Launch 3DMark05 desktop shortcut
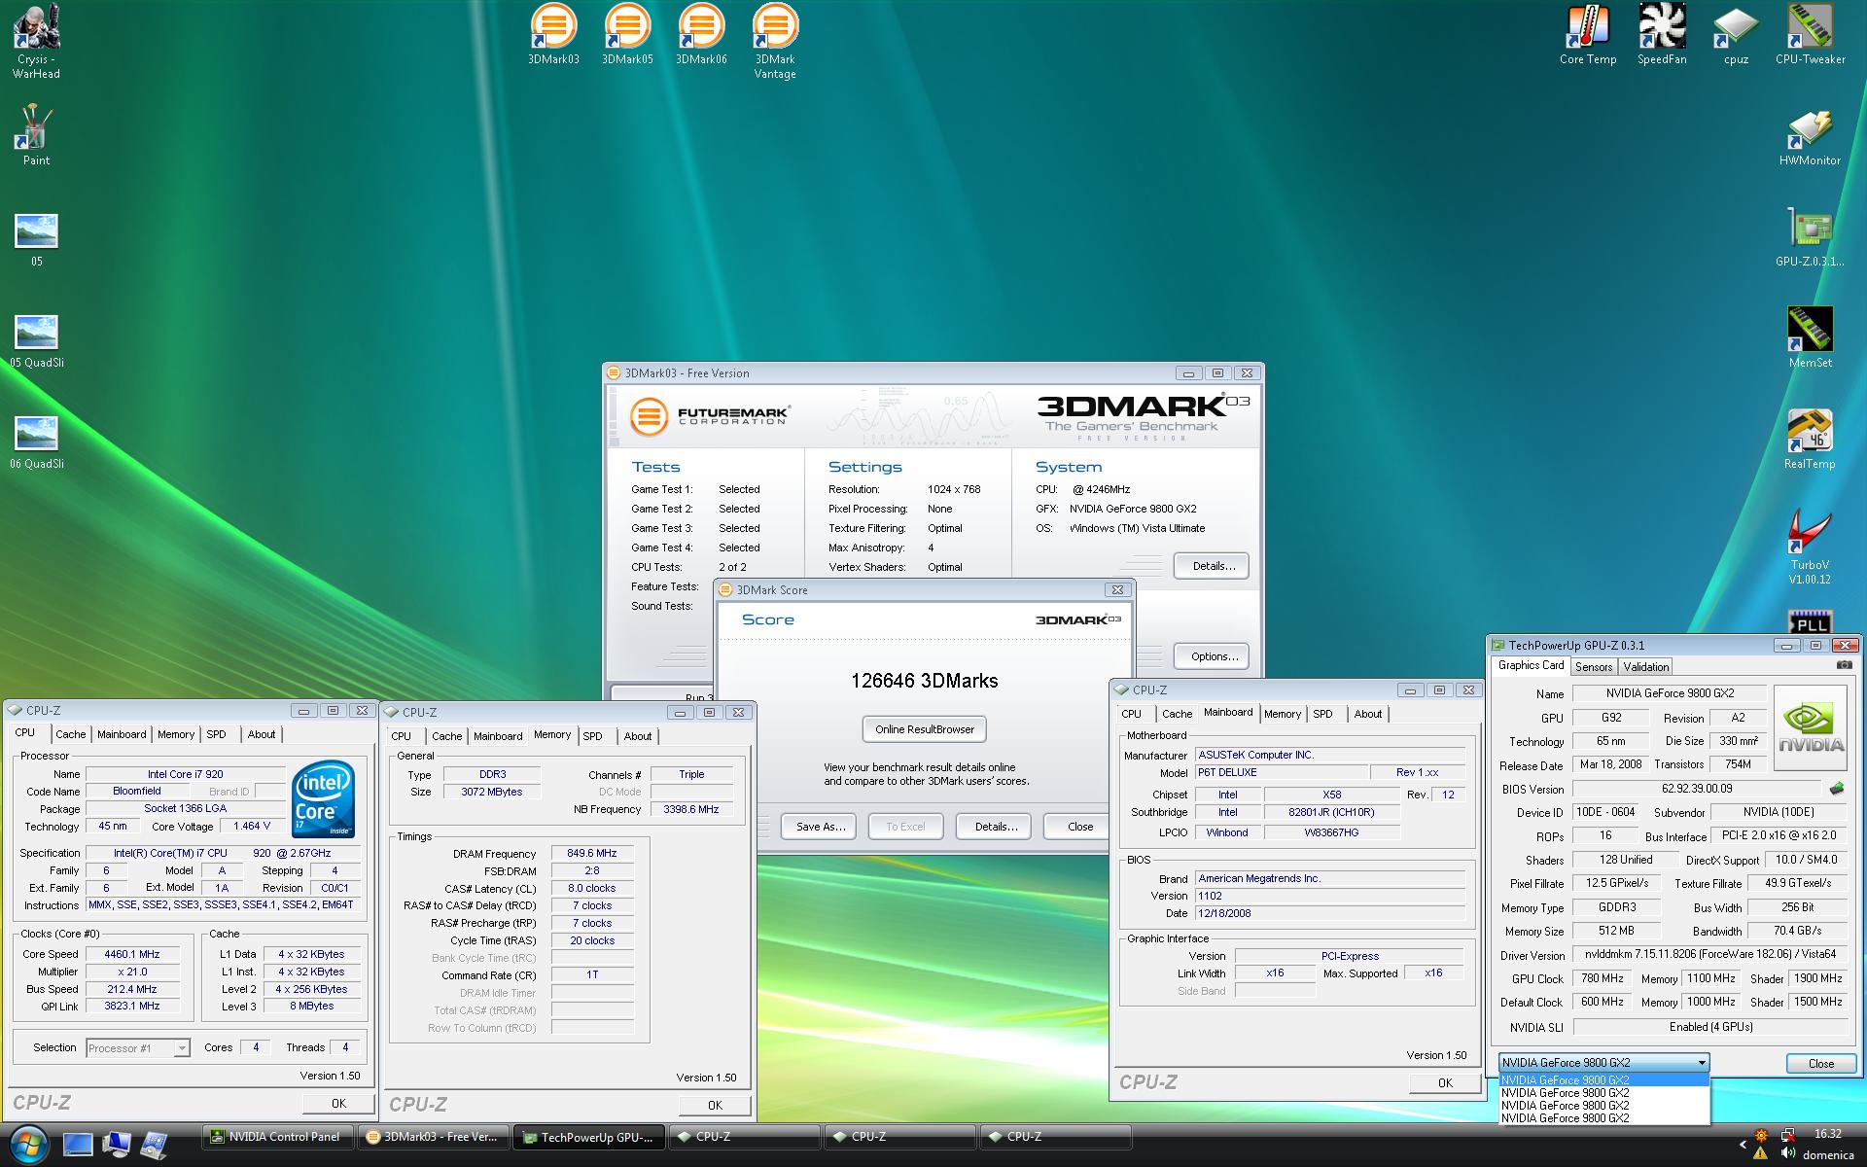1867x1167 pixels. tap(627, 34)
